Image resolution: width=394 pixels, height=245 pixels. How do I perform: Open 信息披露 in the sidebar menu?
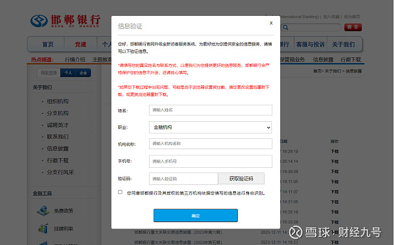coord(57,149)
